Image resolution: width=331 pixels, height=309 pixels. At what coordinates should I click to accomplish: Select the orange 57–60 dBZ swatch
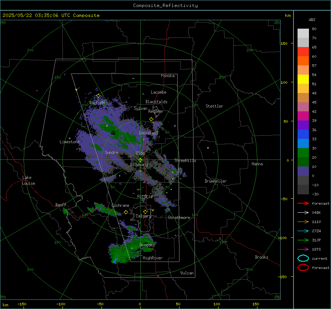303,61
